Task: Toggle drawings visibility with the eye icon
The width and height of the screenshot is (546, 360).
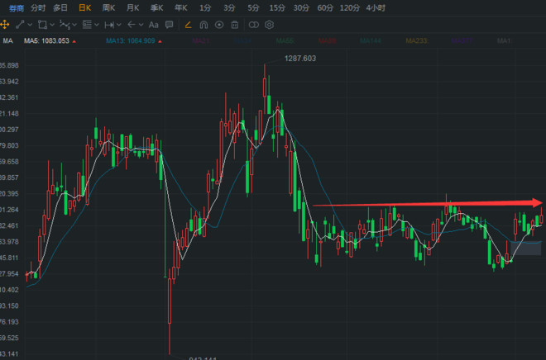Action: 219,25
